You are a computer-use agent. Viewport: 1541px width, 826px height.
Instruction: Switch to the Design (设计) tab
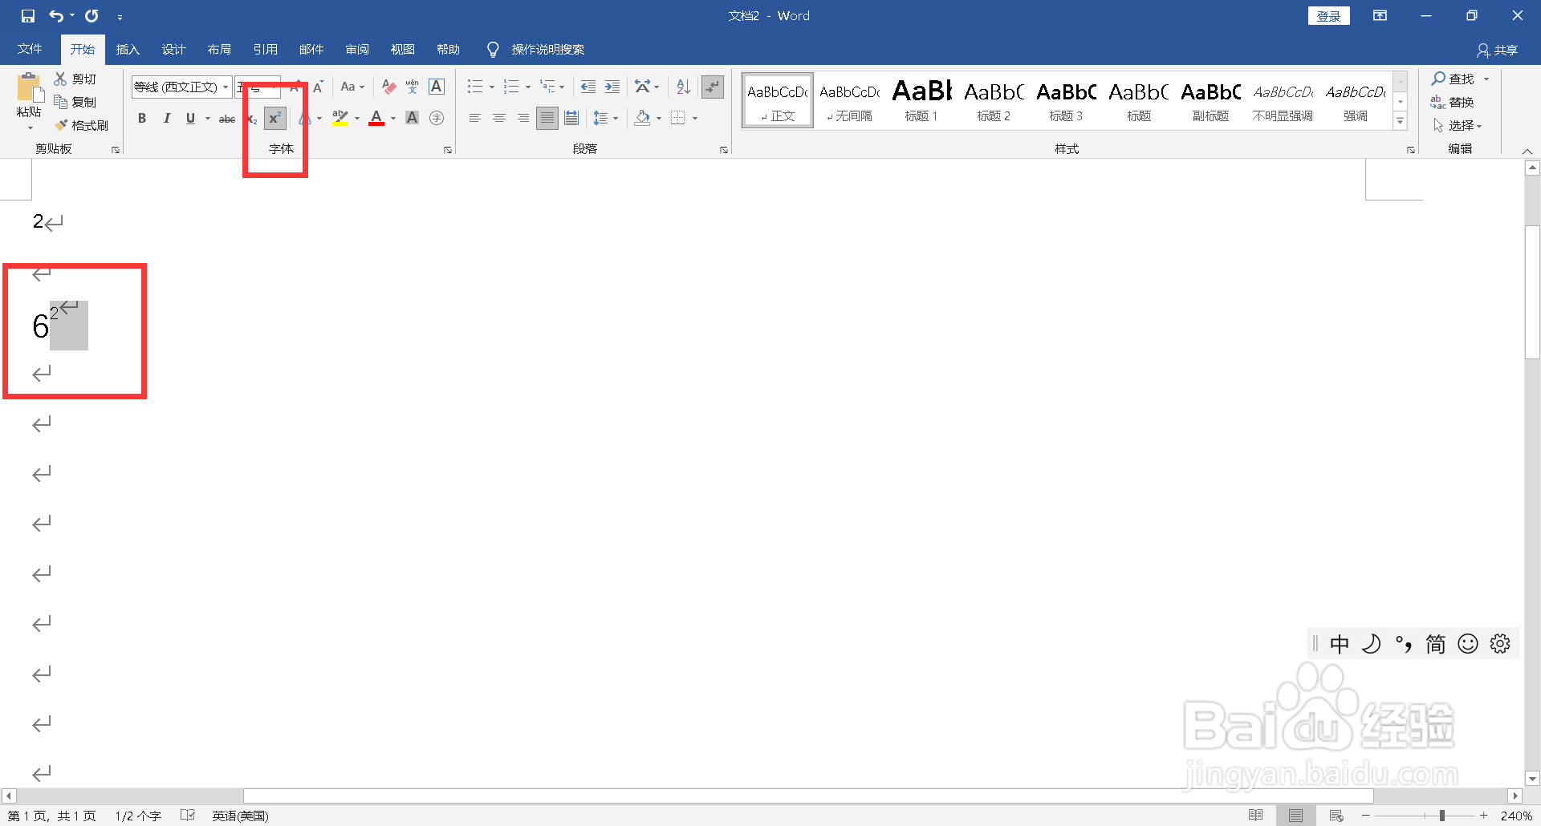173,49
